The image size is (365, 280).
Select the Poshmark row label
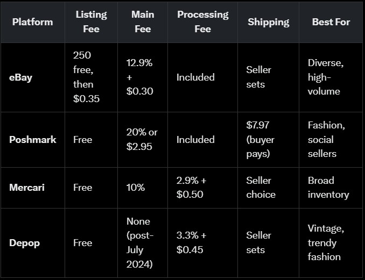tap(32, 140)
